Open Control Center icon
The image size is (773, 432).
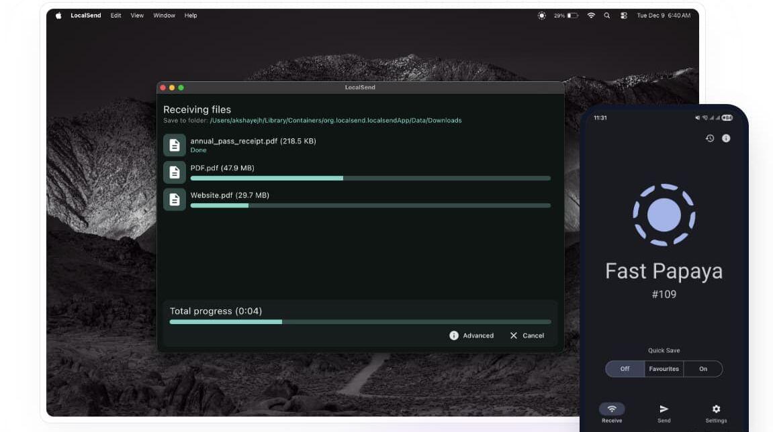click(x=624, y=15)
